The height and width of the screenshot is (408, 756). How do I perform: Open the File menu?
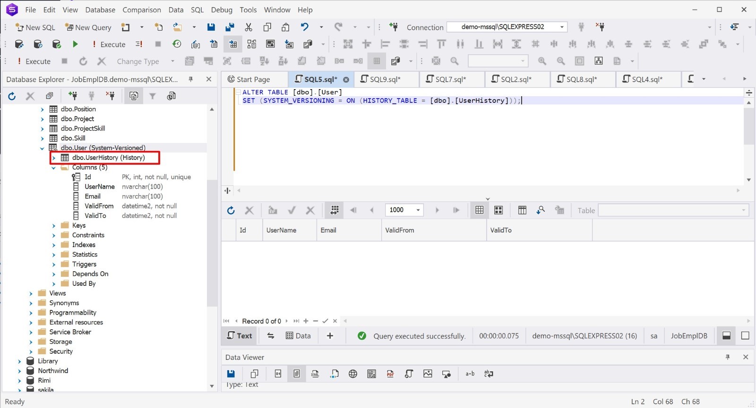(31, 9)
